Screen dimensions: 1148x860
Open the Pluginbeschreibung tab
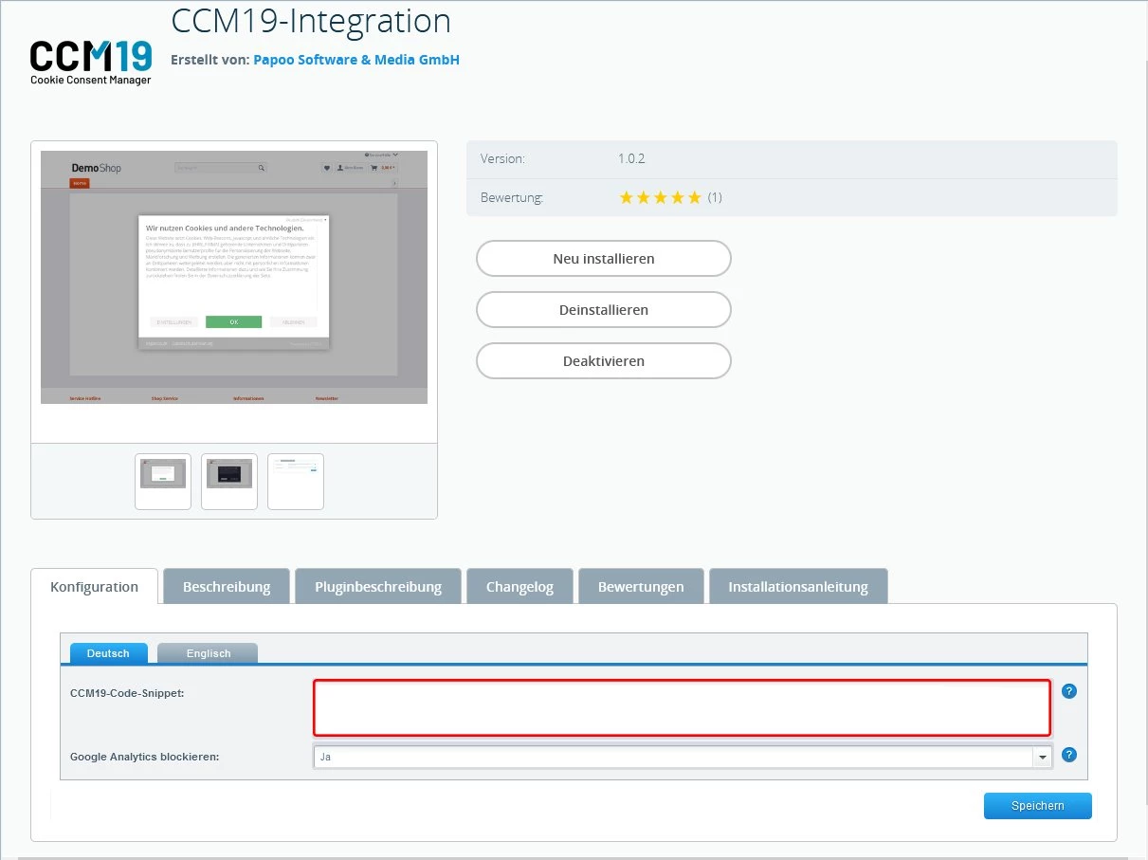tap(378, 587)
